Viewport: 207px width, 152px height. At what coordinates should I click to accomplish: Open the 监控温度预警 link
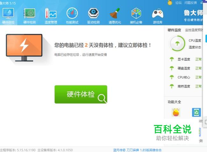coord(194,30)
